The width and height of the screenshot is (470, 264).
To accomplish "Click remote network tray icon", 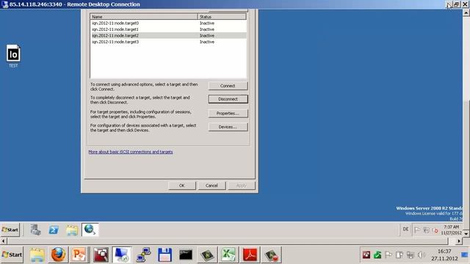I will click(x=426, y=230).
